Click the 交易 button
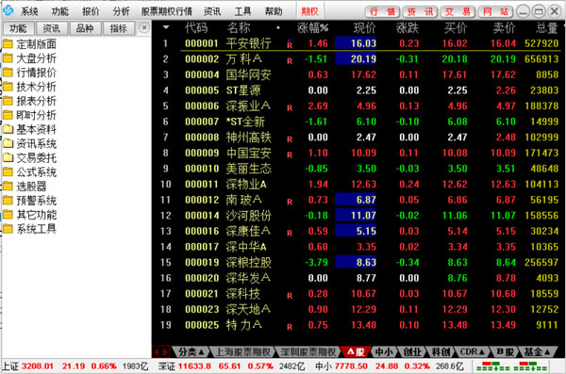This screenshot has width=566, height=374. [x=458, y=12]
